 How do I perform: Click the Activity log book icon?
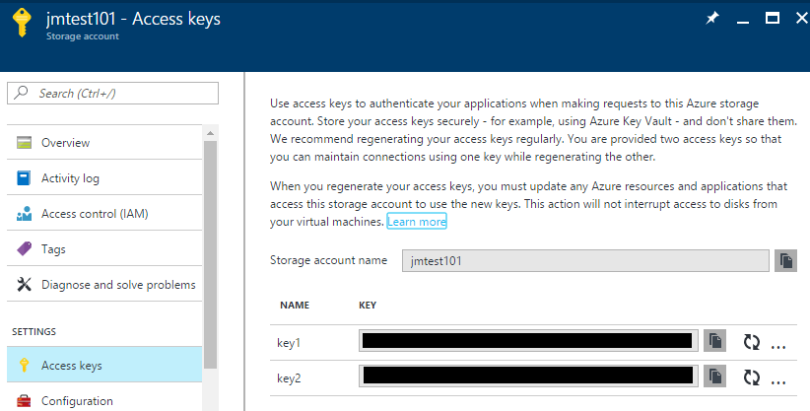pyautogui.click(x=24, y=177)
